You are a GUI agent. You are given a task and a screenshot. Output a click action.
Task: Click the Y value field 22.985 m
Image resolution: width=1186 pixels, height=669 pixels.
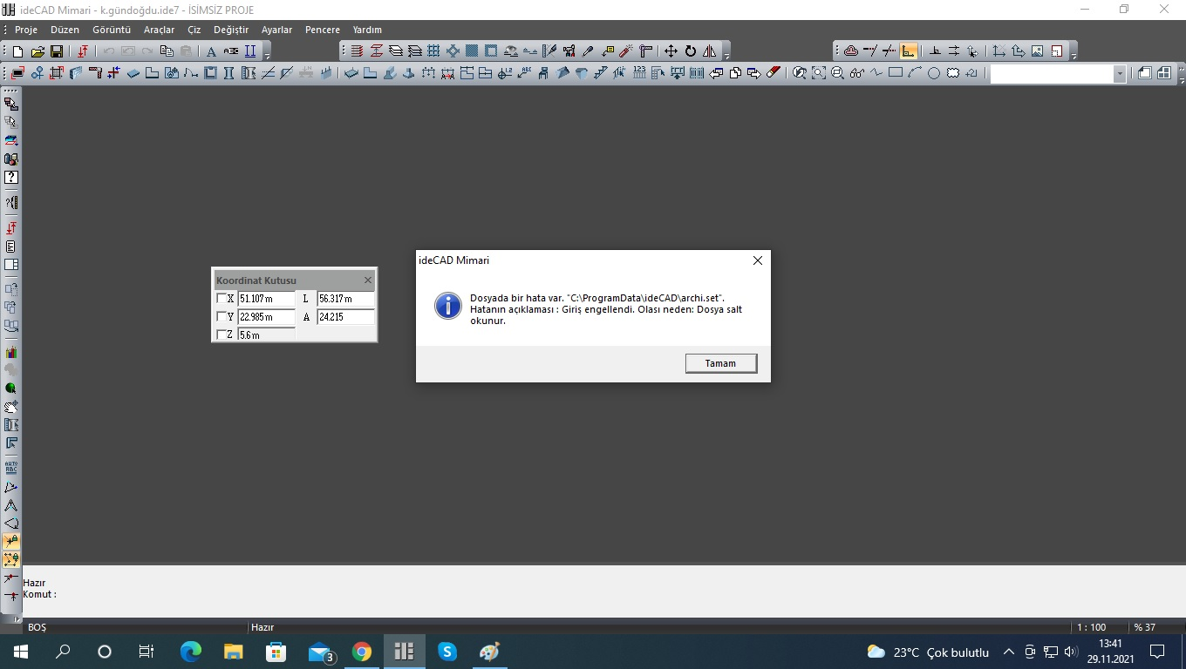(266, 317)
